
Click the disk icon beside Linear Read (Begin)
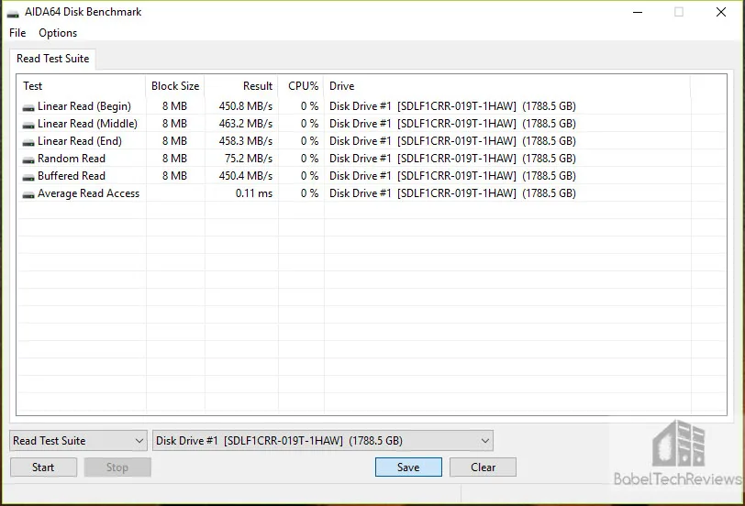click(x=28, y=107)
